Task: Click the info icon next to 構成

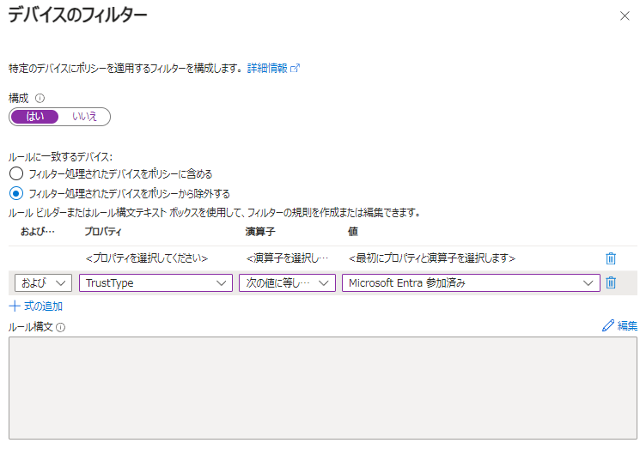Action: (40, 99)
